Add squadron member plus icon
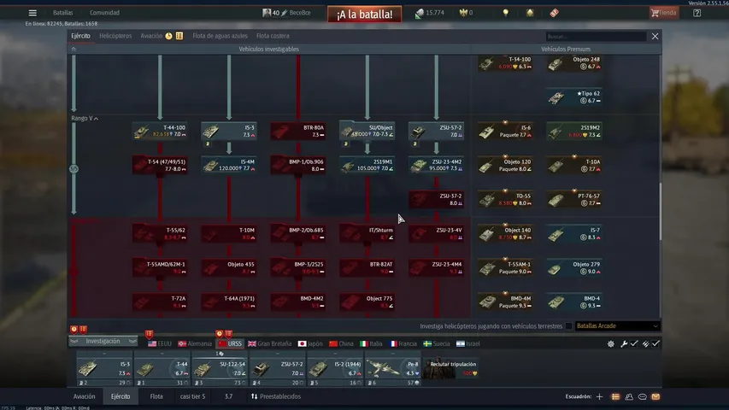Viewport: 729px width, 410px height. [599, 397]
